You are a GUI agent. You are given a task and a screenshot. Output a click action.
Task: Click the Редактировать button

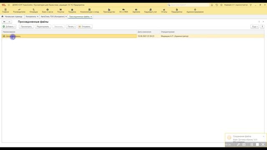(43, 27)
